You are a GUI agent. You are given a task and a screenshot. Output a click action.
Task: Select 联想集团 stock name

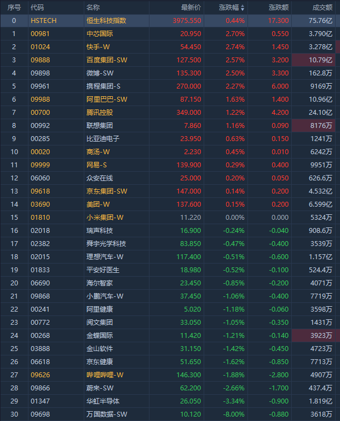click(100, 126)
